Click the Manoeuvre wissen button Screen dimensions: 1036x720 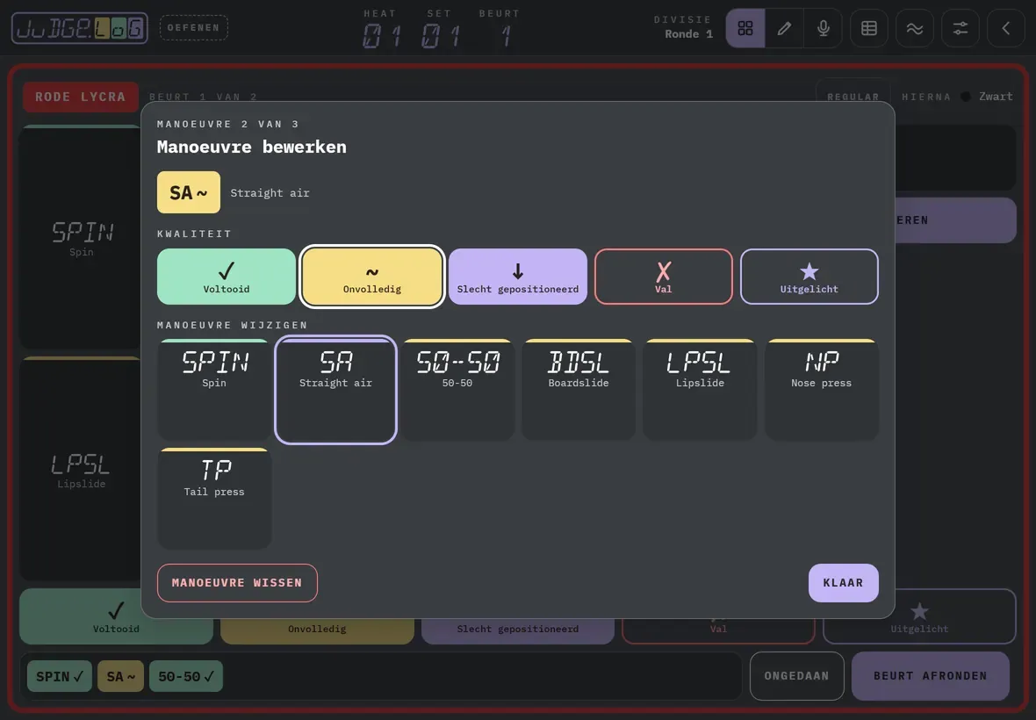(x=237, y=583)
